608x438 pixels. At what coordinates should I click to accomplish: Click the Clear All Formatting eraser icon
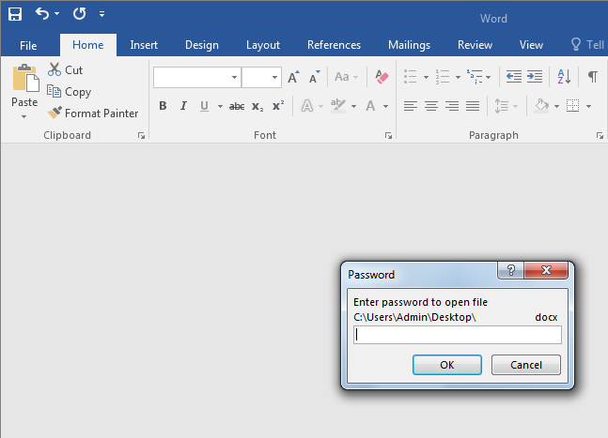(x=382, y=77)
